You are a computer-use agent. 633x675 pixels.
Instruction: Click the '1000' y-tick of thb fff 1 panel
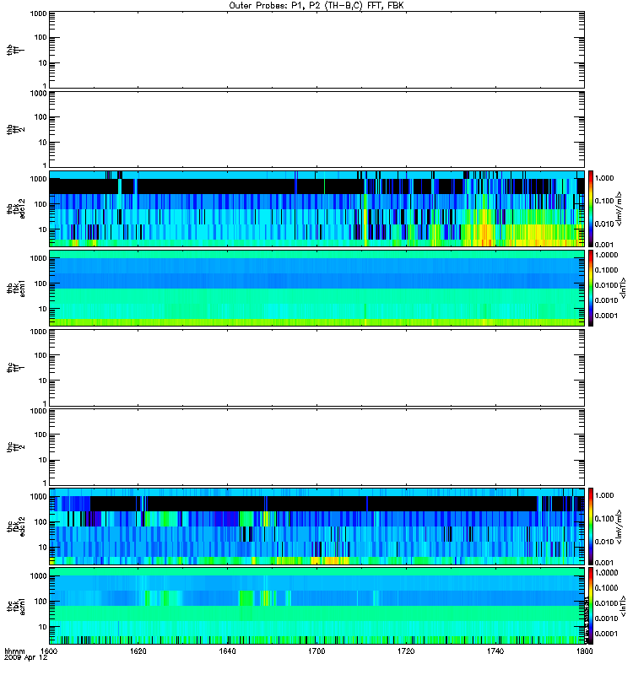coord(38,13)
